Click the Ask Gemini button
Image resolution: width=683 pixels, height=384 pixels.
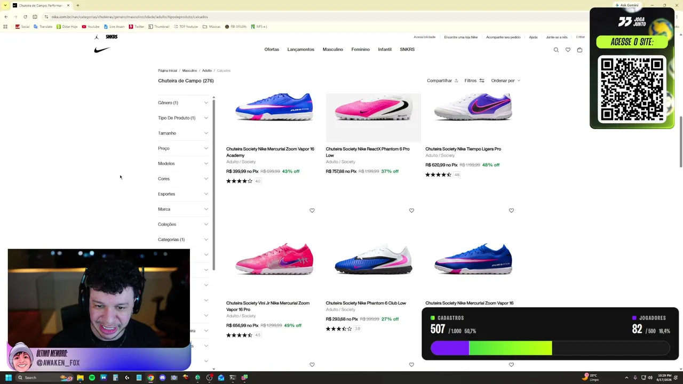coord(627,5)
